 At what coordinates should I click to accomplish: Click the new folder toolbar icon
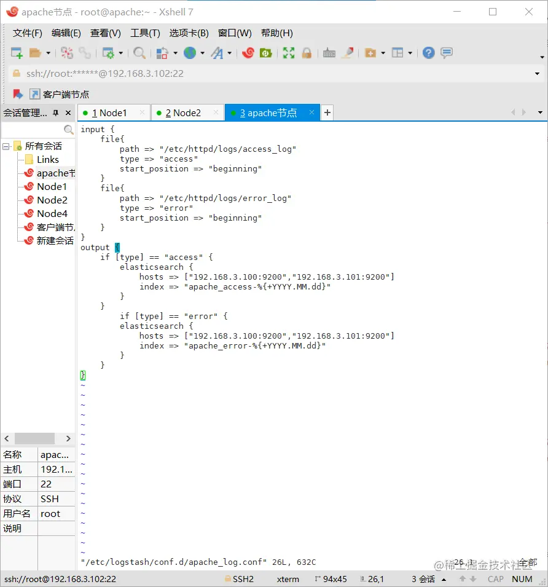[x=370, y=53]
